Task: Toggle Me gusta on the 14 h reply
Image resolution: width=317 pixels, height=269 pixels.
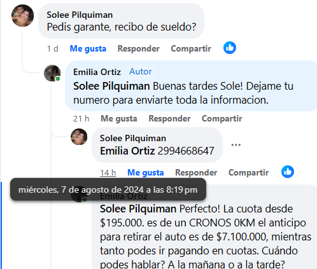Action: point(146,172)
